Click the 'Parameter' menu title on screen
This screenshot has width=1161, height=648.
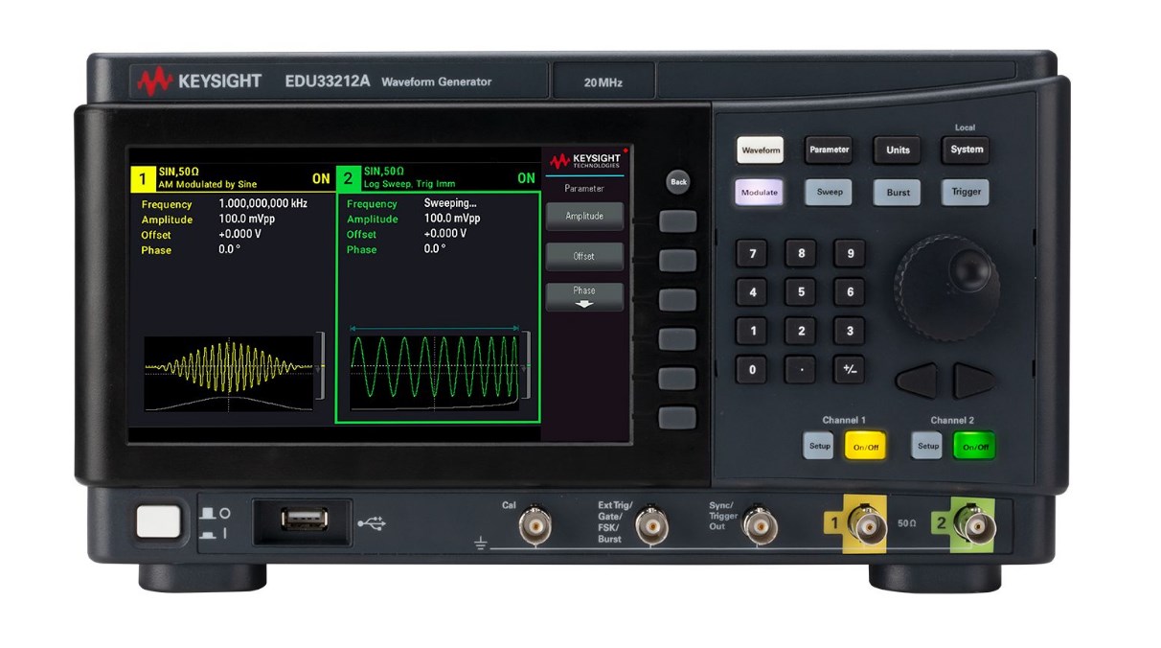pyautogui.click(x=584, y=189)
